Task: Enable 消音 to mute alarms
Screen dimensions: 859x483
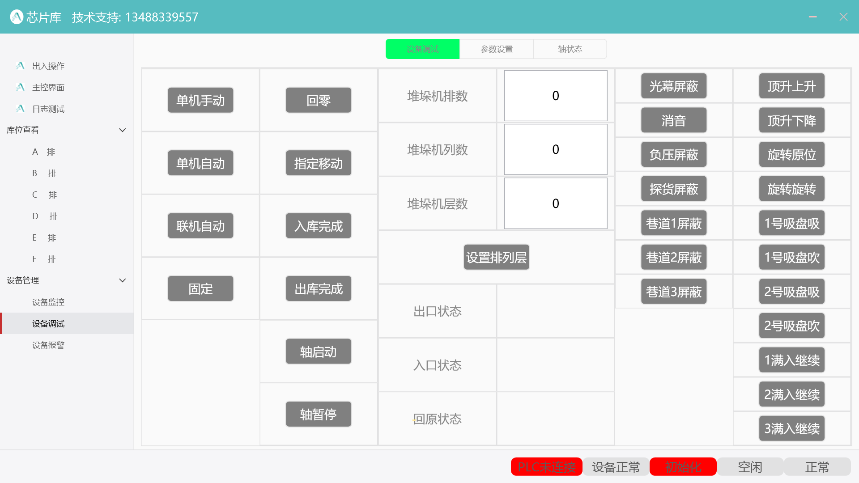Action: (x=673, y=120)
